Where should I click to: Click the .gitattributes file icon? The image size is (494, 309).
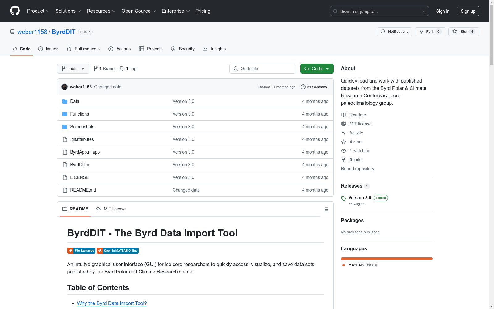point(65,139)
